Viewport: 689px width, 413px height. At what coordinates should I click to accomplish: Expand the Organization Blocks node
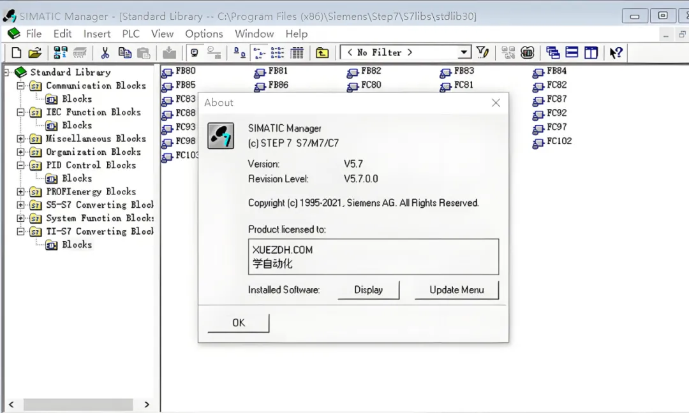pyautogui.click(x=20, y=152)
